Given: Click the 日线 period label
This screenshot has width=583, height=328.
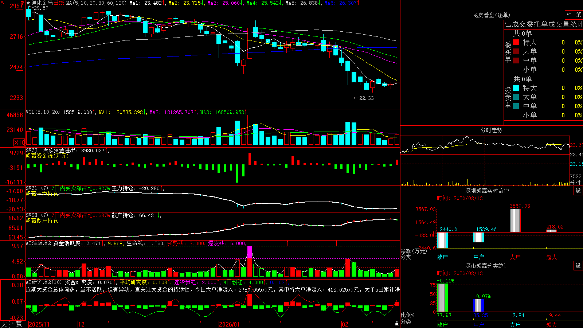Looking at the screenshot, I should coord(59,3).
